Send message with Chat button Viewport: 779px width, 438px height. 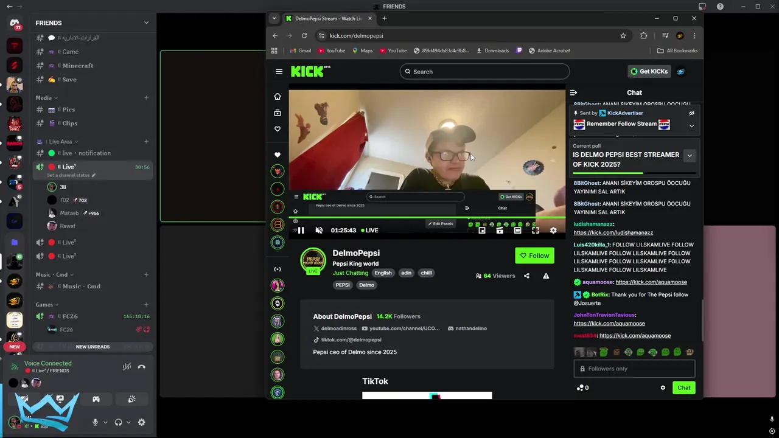pos(684,388)
